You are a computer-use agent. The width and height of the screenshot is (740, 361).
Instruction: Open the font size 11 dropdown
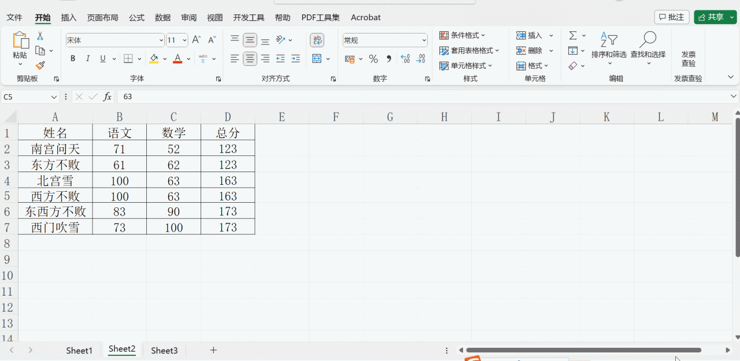(184, 40)
